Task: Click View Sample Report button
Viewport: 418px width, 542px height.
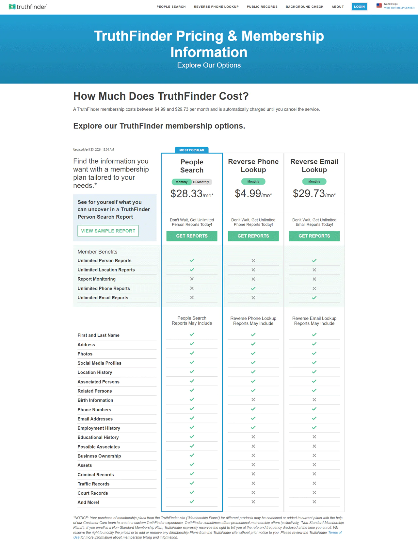Action: point(108,231)
